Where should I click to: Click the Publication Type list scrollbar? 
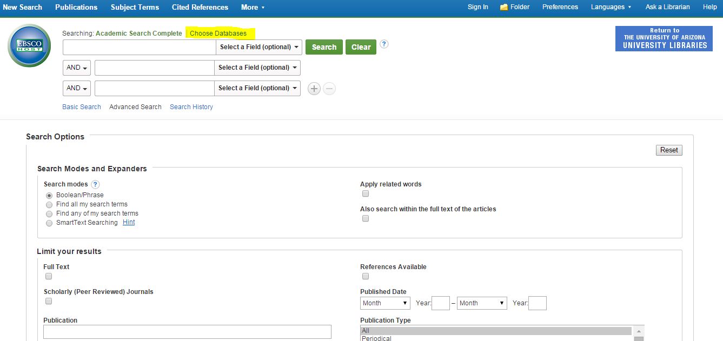tap(639, 333)
